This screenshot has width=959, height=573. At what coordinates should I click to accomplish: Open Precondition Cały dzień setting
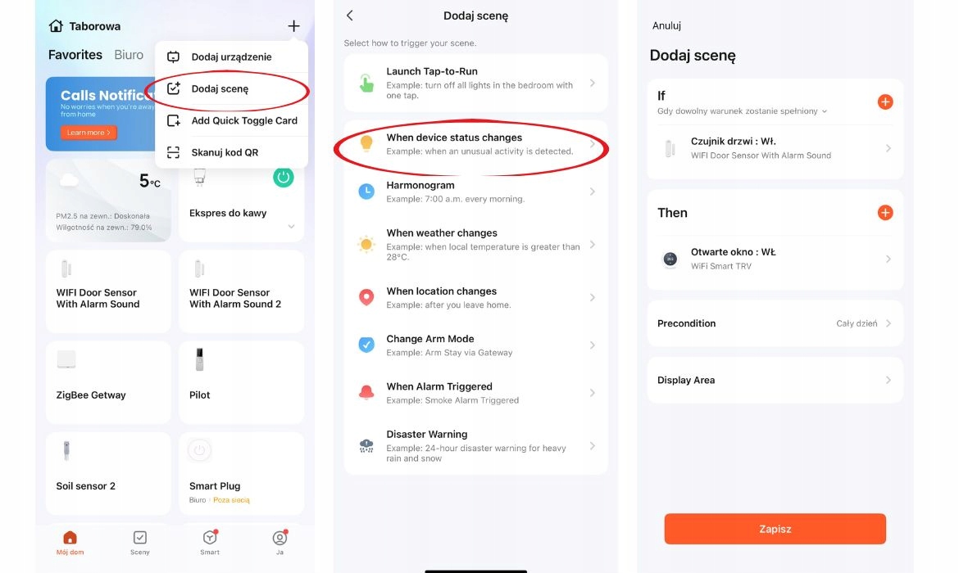click(x=775, y=323)
